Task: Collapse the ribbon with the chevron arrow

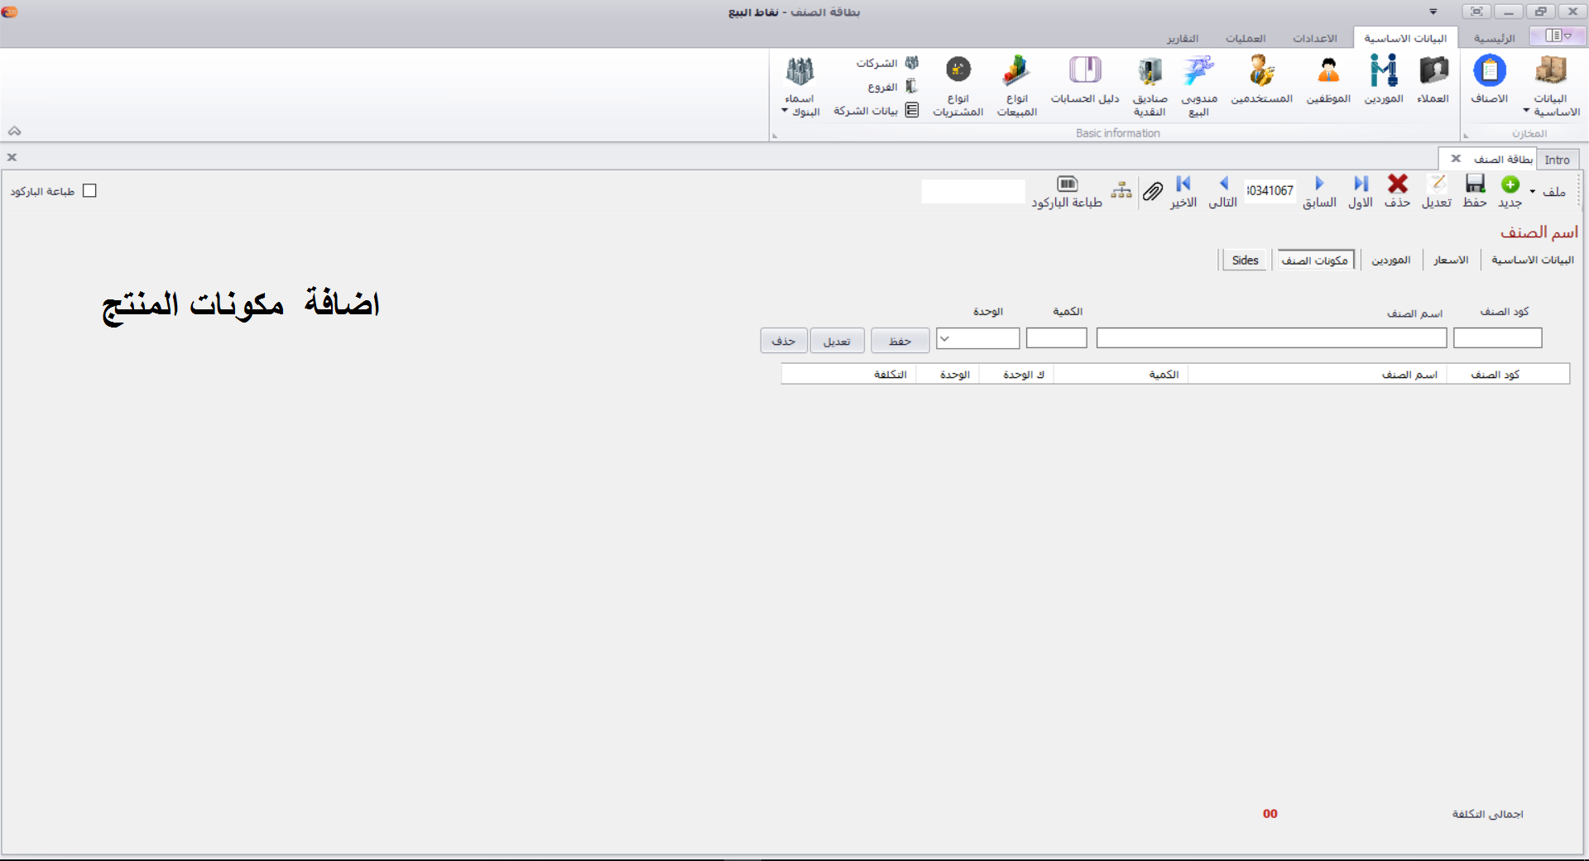Action: tap(14, 132)
